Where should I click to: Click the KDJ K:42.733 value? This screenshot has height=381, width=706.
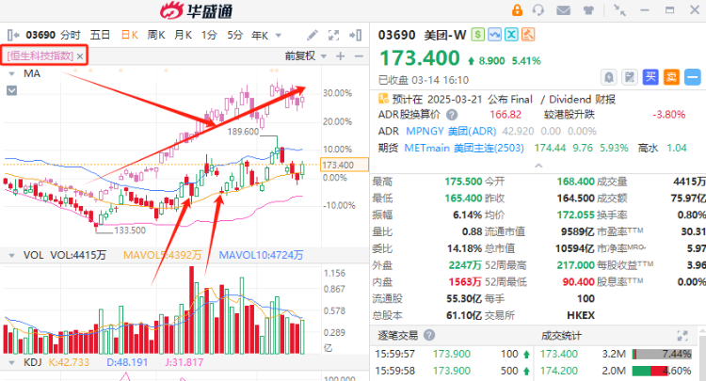(x=69, y=362)
